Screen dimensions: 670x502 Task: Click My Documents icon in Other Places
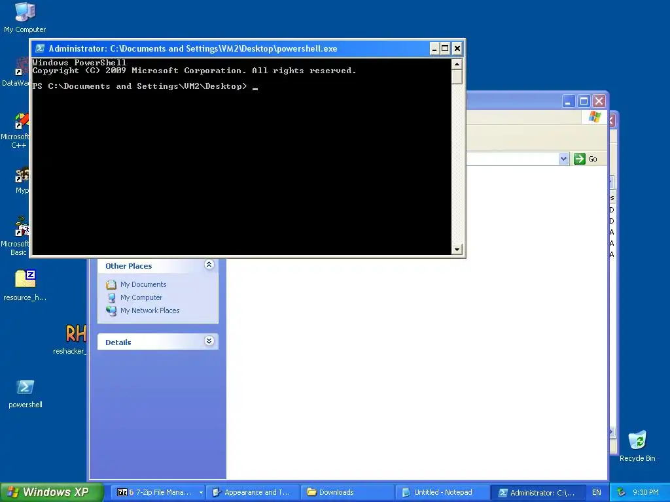111,284
